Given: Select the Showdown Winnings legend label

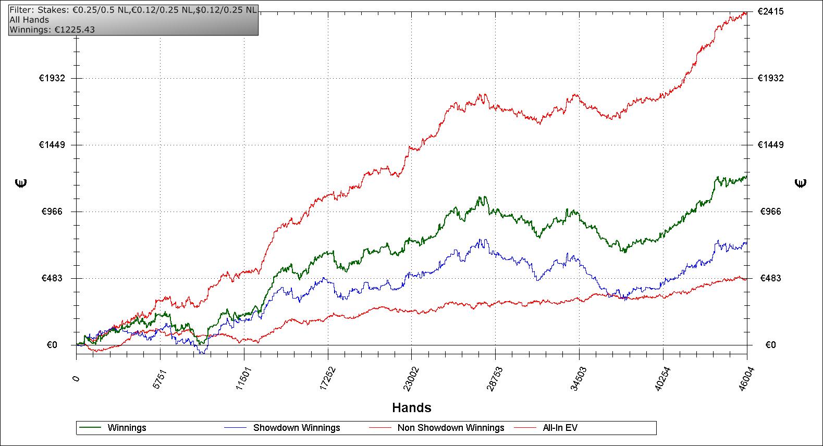Looking at the screenshot, I should [x=297, y=428].
